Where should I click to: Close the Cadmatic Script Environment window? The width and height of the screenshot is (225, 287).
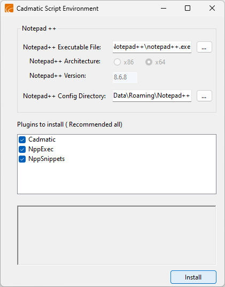tap(212, 8)
